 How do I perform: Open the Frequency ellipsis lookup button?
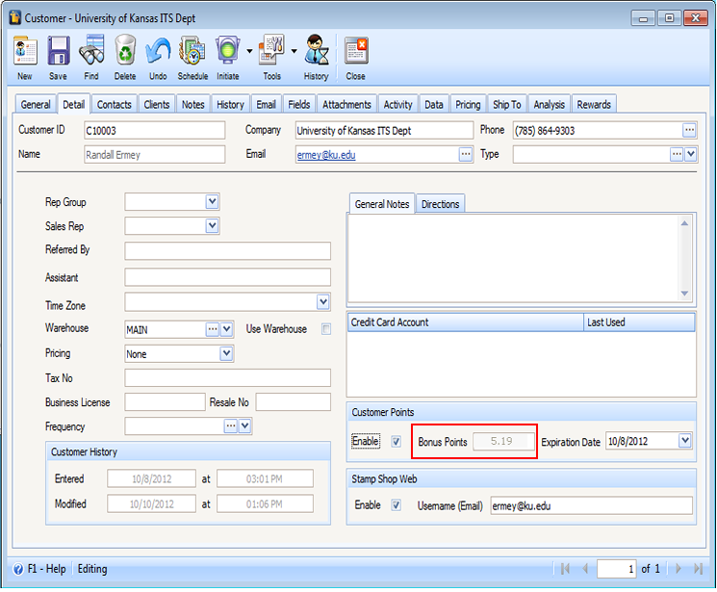[x=231, y=425]
